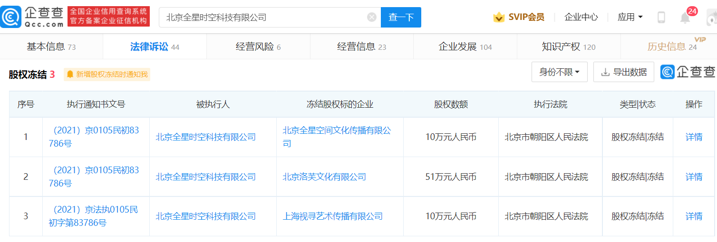Click the 执行通知书文号 column header

coord(96,104)
